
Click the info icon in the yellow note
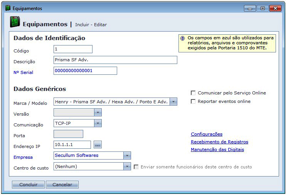[x=182, y=38]
